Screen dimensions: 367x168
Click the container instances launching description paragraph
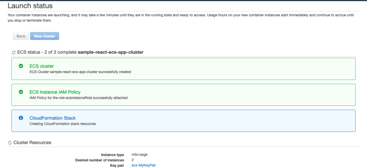[181, 18]
